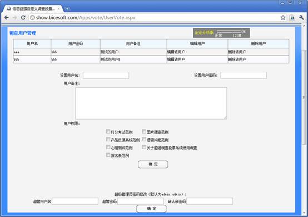
Task: Reload the page with the refresh icon
Action: pos(23,18)
